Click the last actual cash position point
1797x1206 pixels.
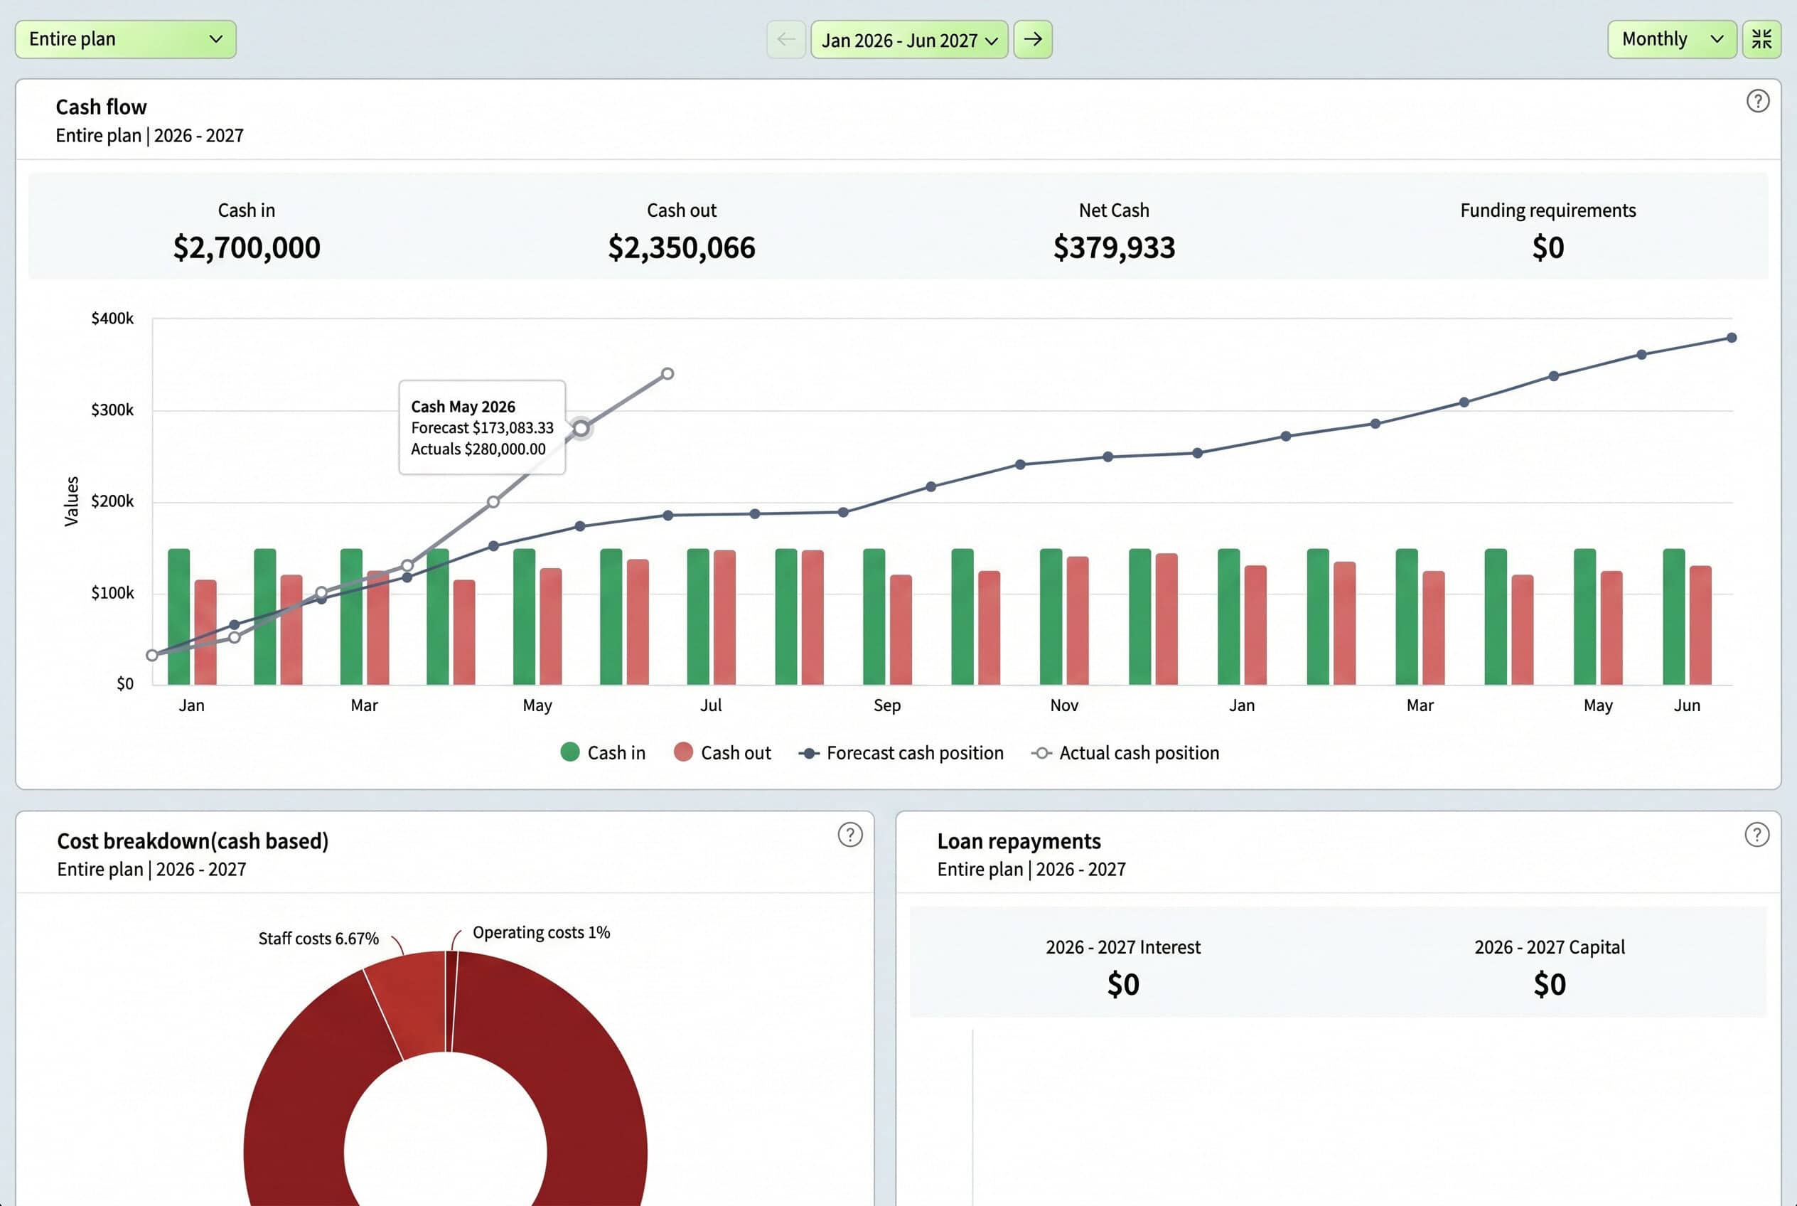[x=667, y=374]
